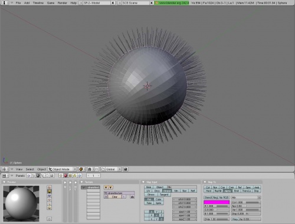
Task: Select the Object context icon
Action: point(42,176)
